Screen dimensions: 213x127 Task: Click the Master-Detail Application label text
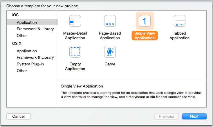click(75, 35)
